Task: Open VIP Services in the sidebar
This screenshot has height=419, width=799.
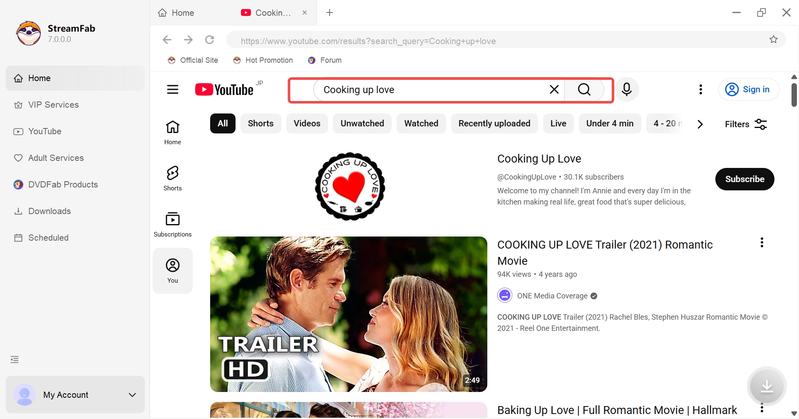Action: tap(53, 105)
